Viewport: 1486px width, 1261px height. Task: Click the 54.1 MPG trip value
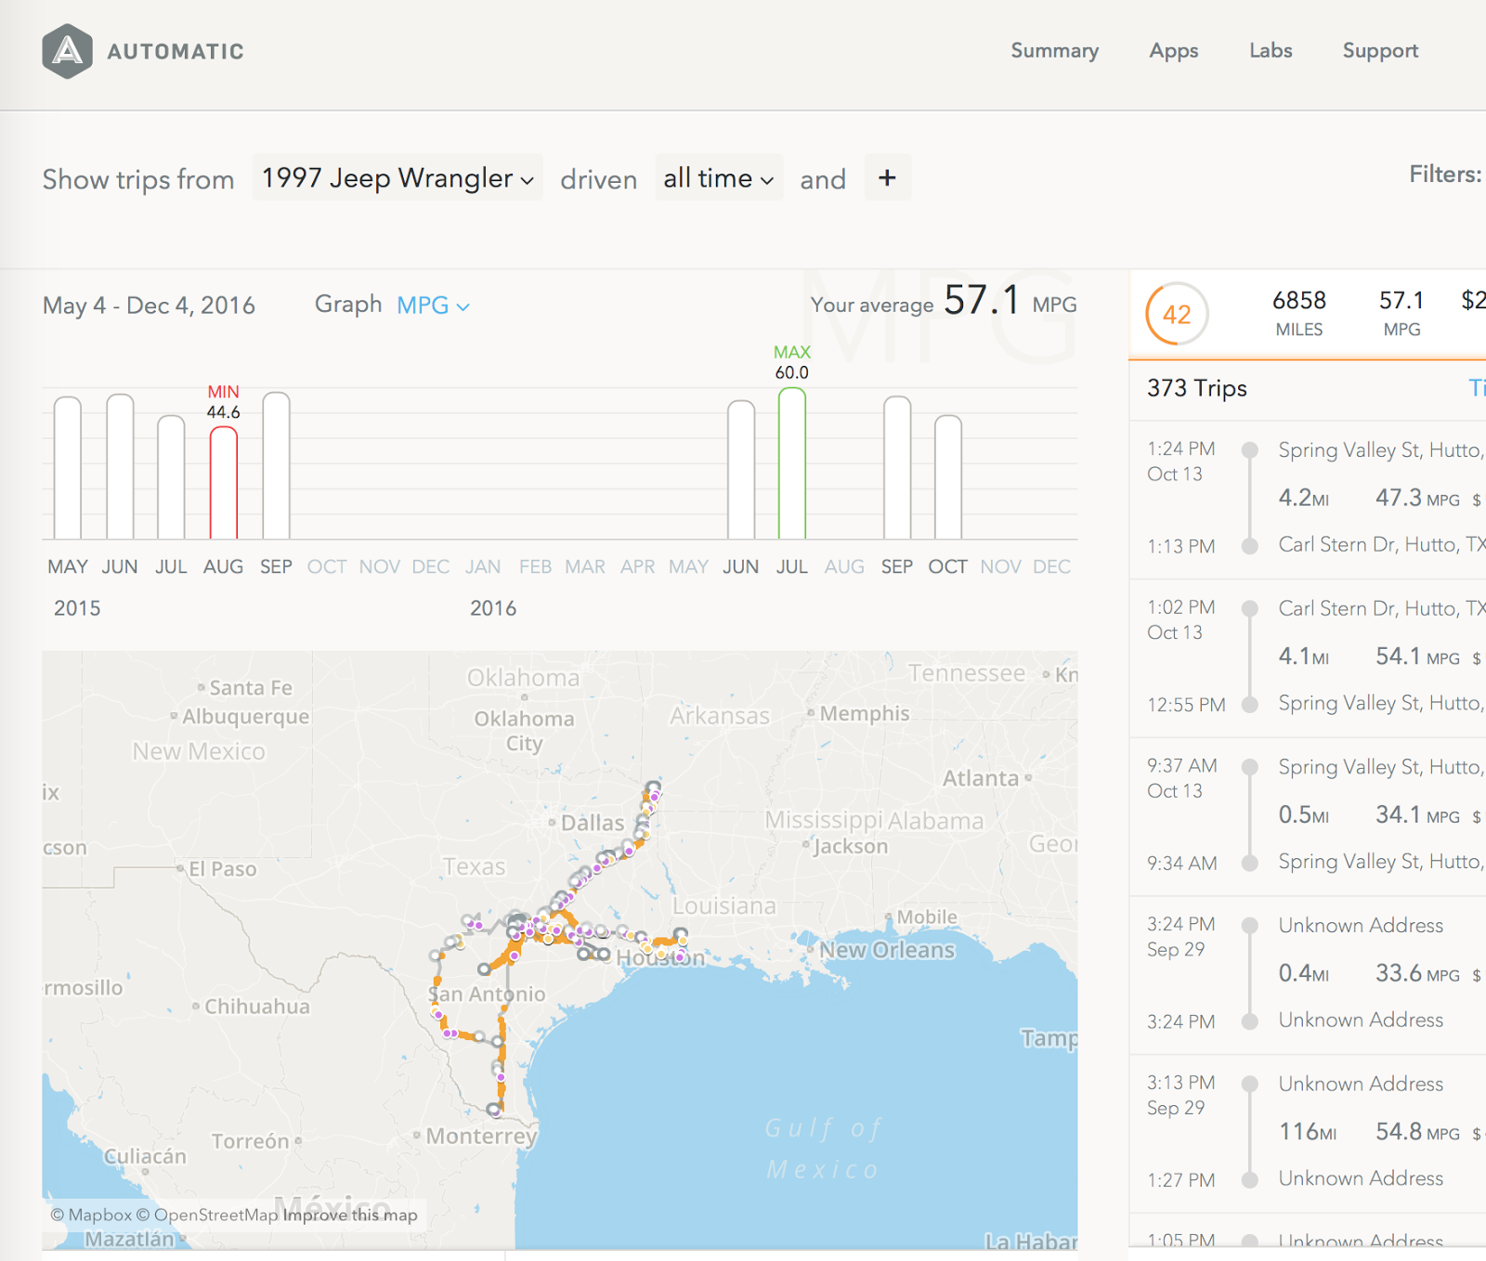tap(1417, 656)
